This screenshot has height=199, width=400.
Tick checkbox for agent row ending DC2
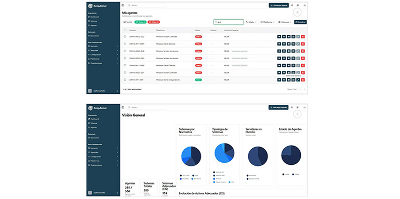pos(125,36)
